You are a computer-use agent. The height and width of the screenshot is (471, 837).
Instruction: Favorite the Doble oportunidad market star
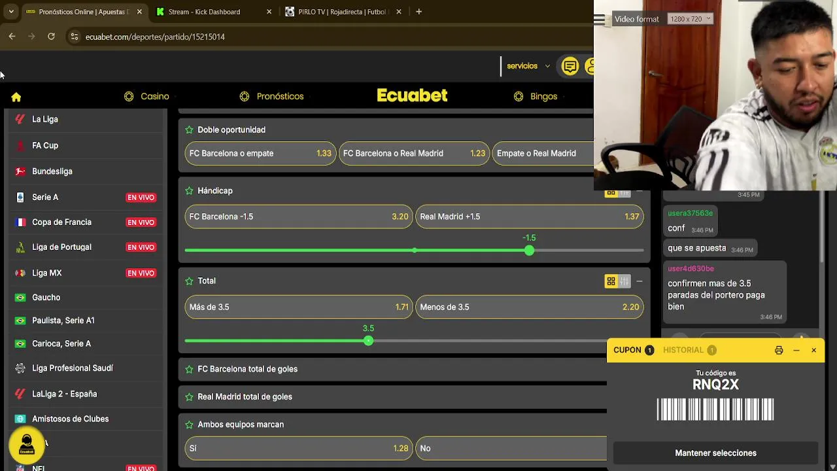[x=189, y=130]
